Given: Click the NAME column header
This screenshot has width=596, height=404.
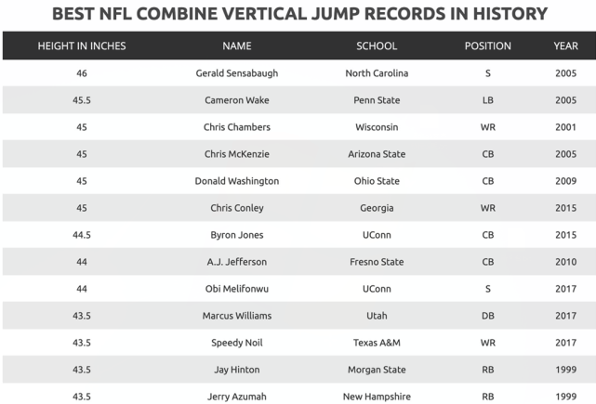Looking at the screenshot, I should [x=237, y=46].
